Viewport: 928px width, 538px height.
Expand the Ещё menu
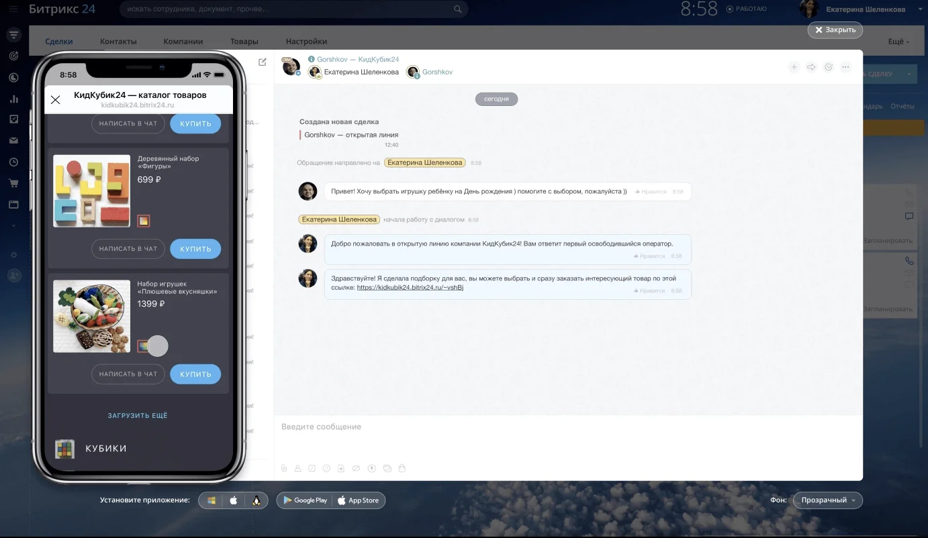(x=898, y=42)
